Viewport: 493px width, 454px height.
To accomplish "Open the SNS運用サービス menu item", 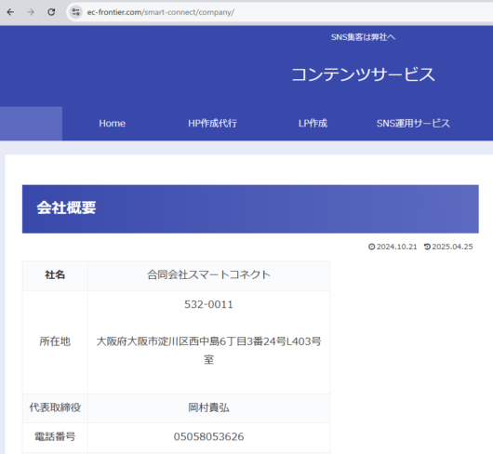I will click(413, 123).
